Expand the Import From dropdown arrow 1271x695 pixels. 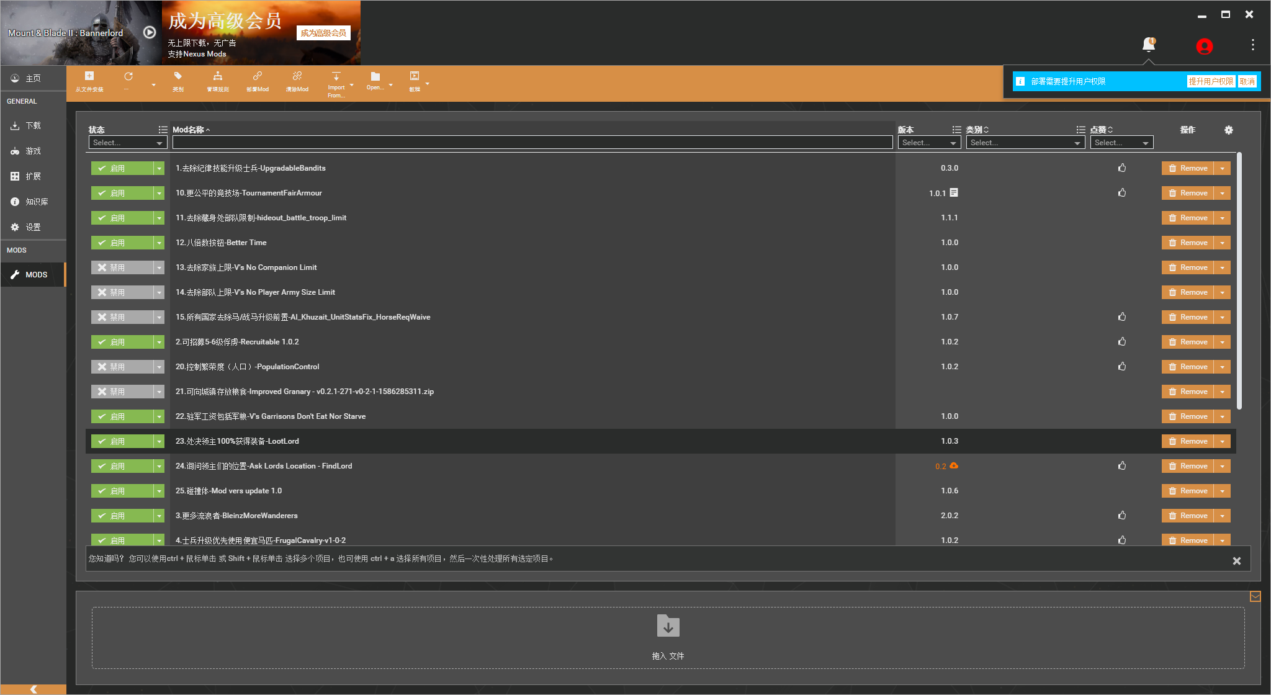(x=352, y=85)
